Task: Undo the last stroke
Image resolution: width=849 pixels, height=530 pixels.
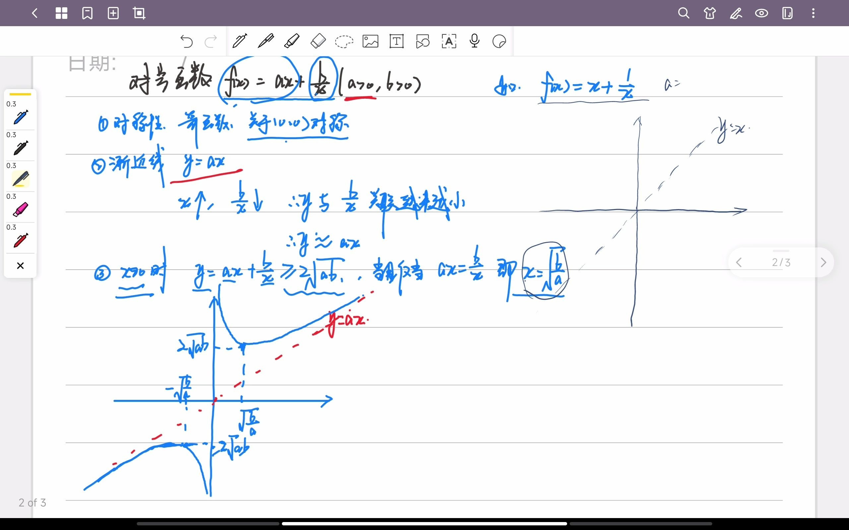Action: [186, 41]
